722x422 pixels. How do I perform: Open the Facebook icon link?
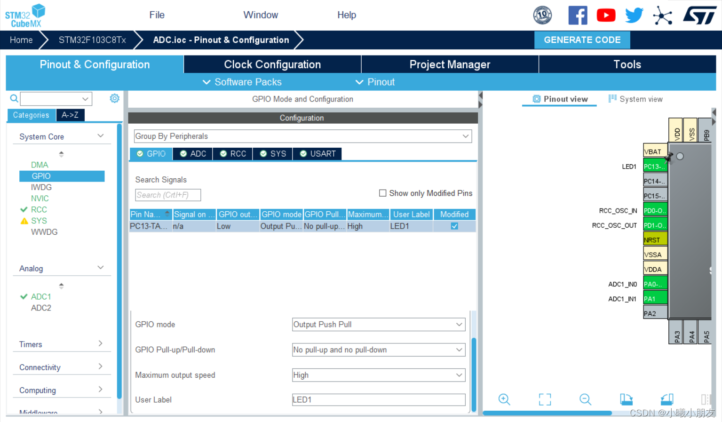pos(578,15)
